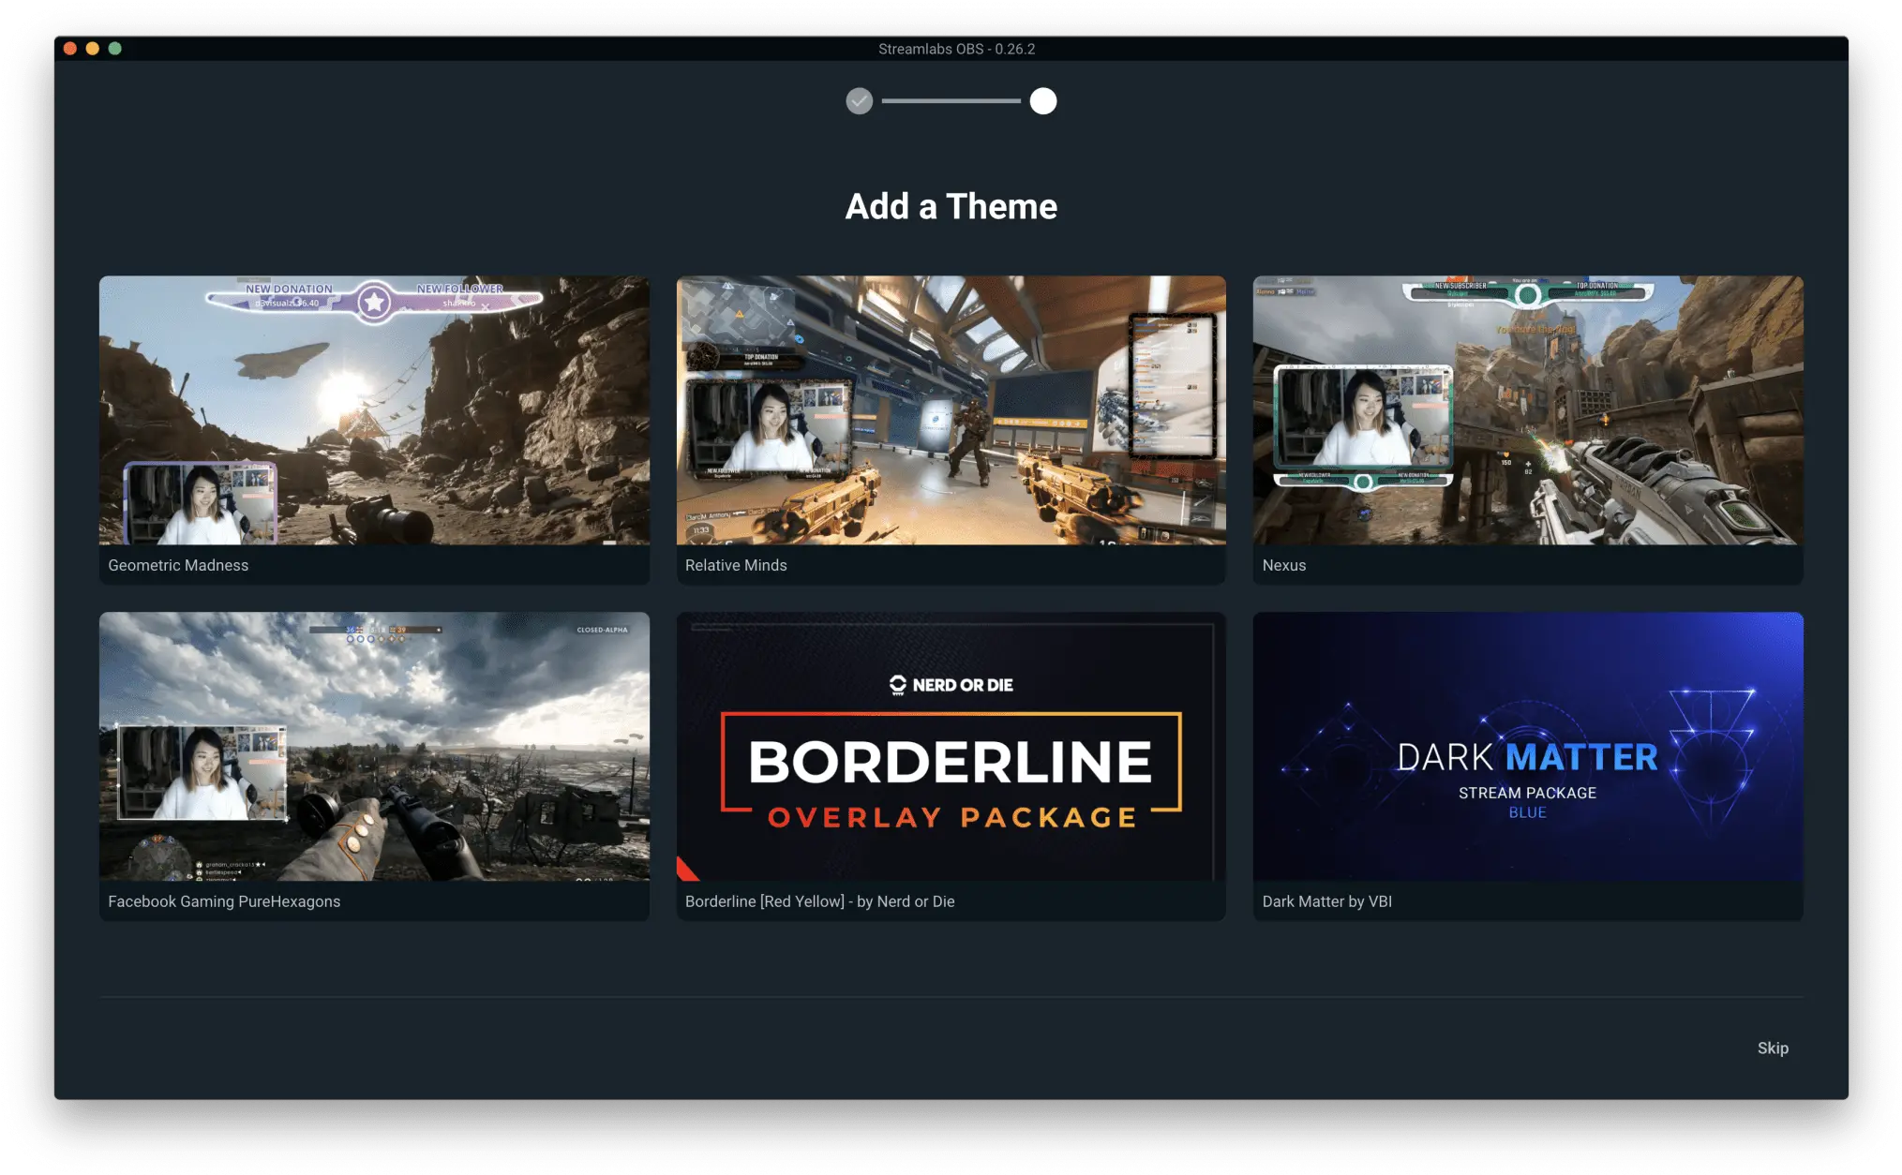The width and height of the screenshot is (1902, 1175).
Task: Click the onboarding progress bar line
Action: click(951, 101)
